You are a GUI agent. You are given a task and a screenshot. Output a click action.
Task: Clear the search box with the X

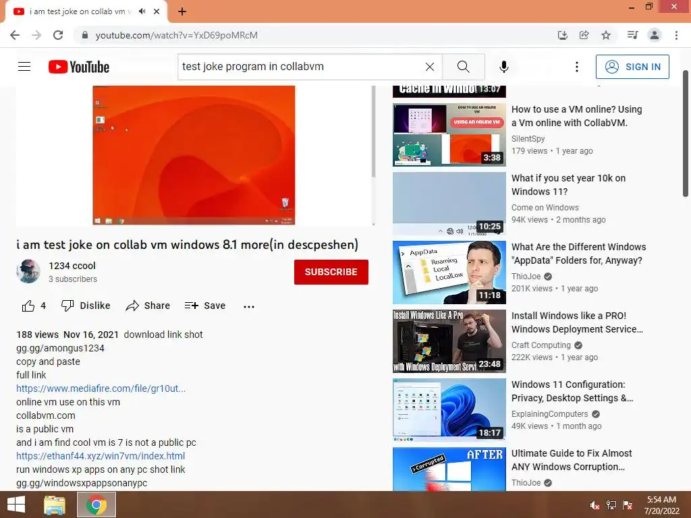tap(430, 67)
